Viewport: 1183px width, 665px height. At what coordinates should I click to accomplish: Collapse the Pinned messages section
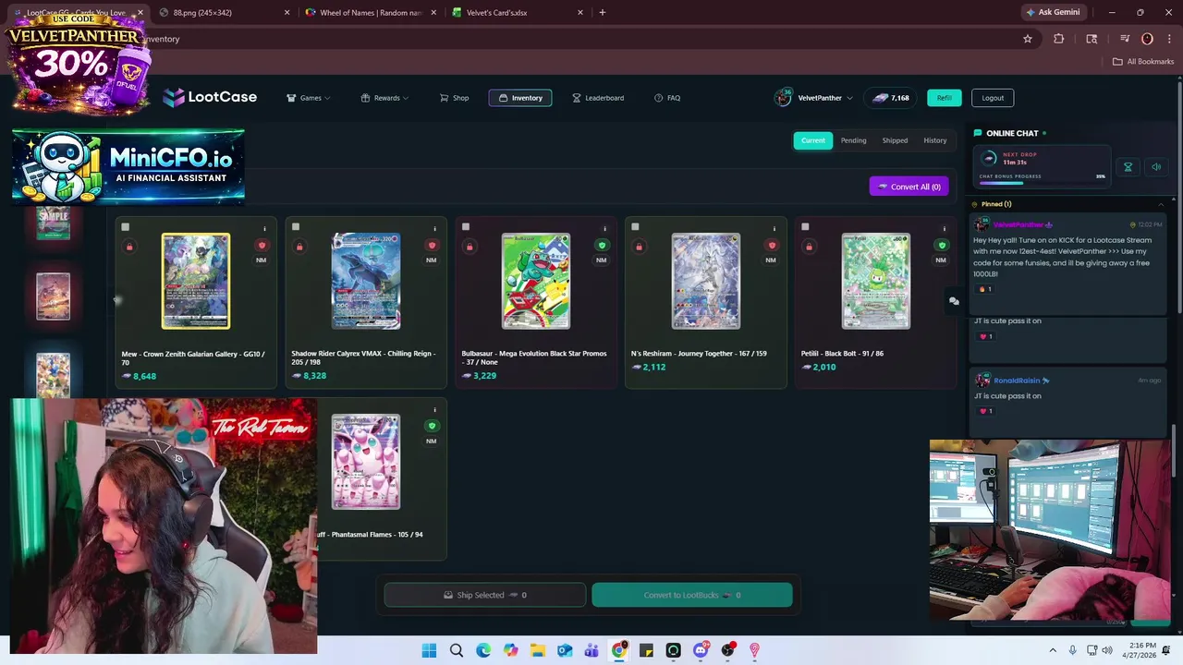[1161, 204]
